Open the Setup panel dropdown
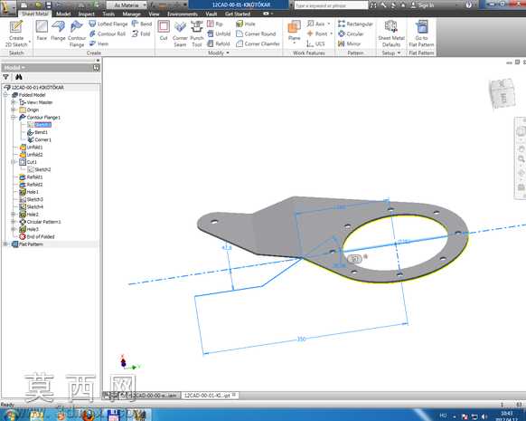This screenshot has width=526, height=421. (391, 53)
